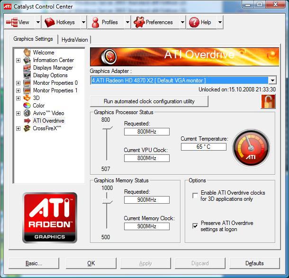The image size is (289, 278).
Task: Click the GPU clock slider thumb
Action: 107,127
